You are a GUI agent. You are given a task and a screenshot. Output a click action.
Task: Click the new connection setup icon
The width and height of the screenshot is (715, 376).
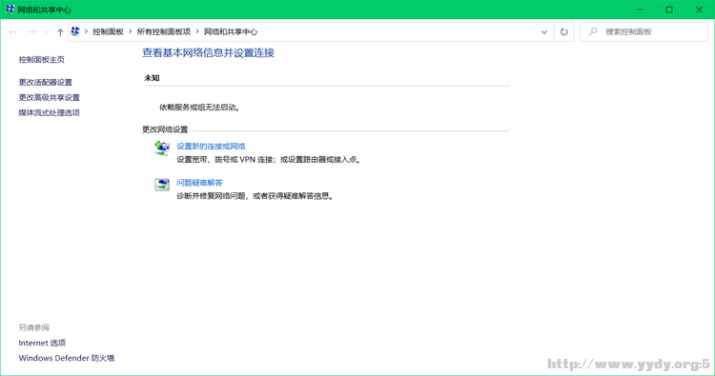pyautogui.click(x=162, y=148)
